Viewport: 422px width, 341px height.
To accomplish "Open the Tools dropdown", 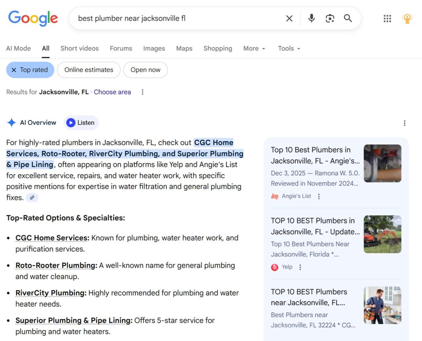I will (x=288, y=49).
